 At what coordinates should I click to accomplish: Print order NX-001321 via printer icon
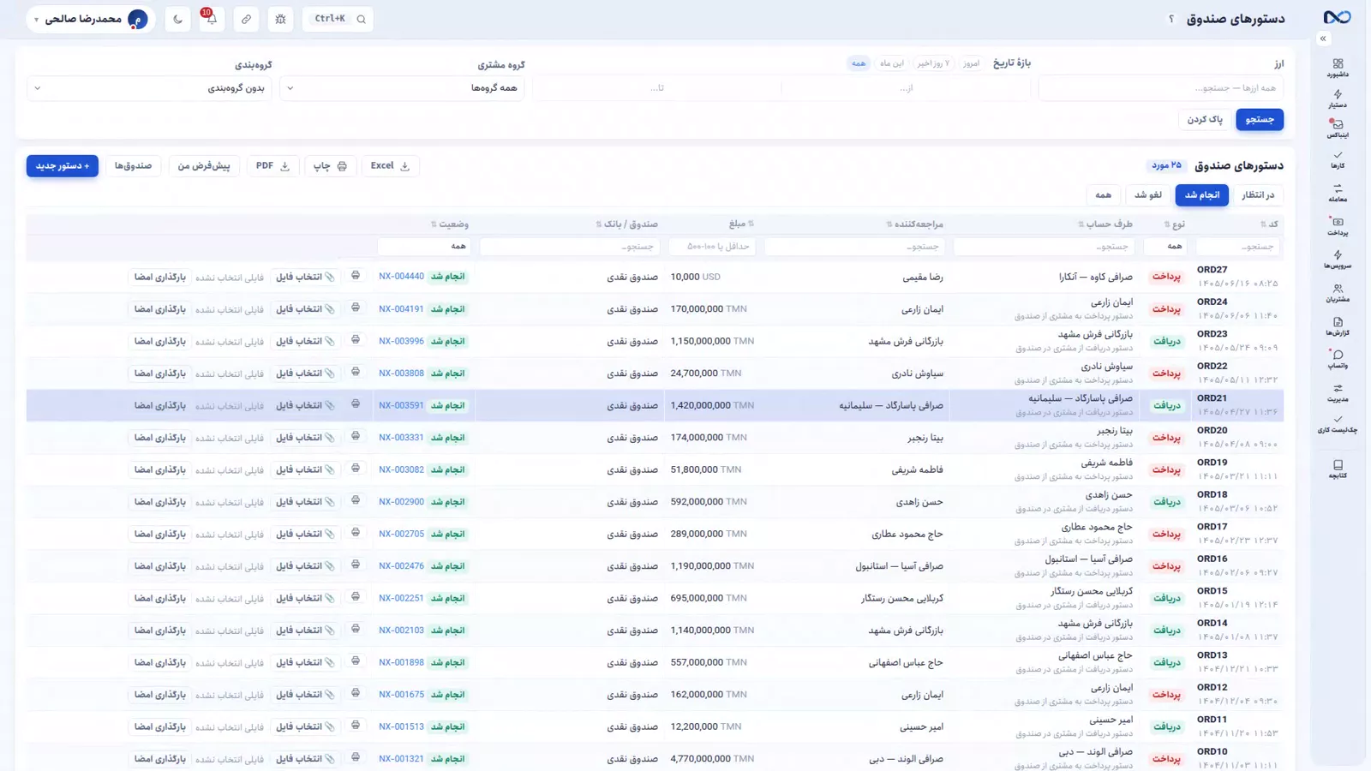[x=356, y=758]
